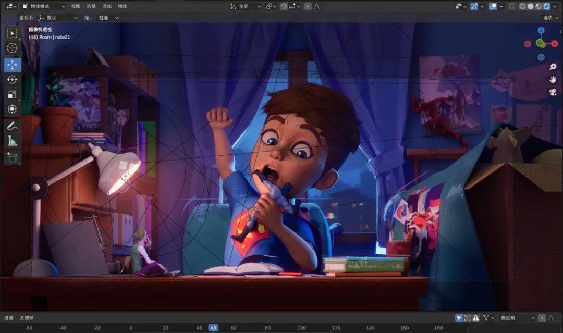Open the overlay options dropdown arrow
This screenshot has height=333, width=563.
[x=501, y=6]
